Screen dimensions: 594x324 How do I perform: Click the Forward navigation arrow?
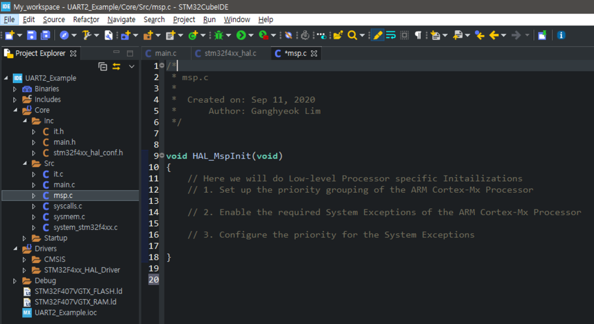click(x=516, y=35)
